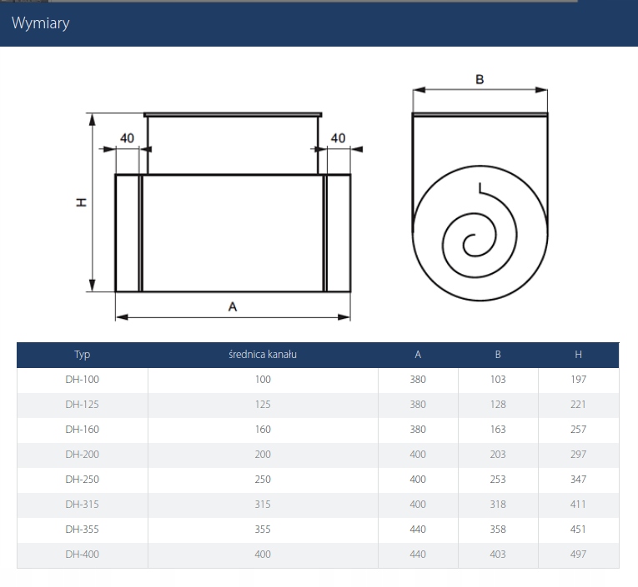Click H value 221
This screenshot has height=587, width=638.
click(578, 405)
